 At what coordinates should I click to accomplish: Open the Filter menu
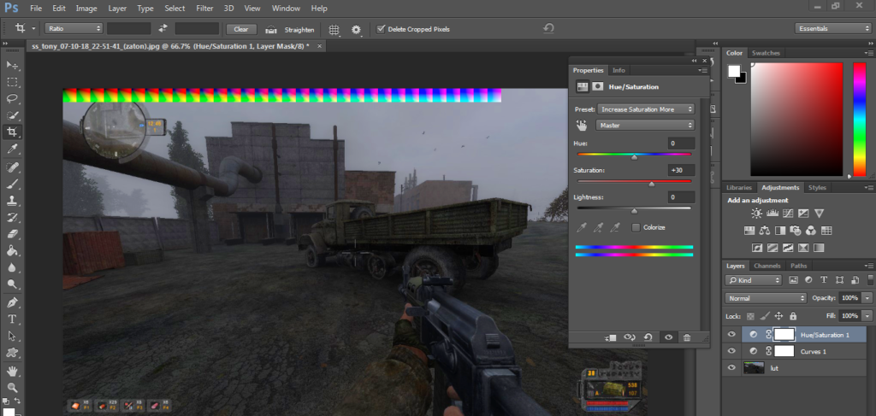pos(204,8)
